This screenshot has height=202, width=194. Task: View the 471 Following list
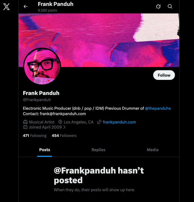35,136
